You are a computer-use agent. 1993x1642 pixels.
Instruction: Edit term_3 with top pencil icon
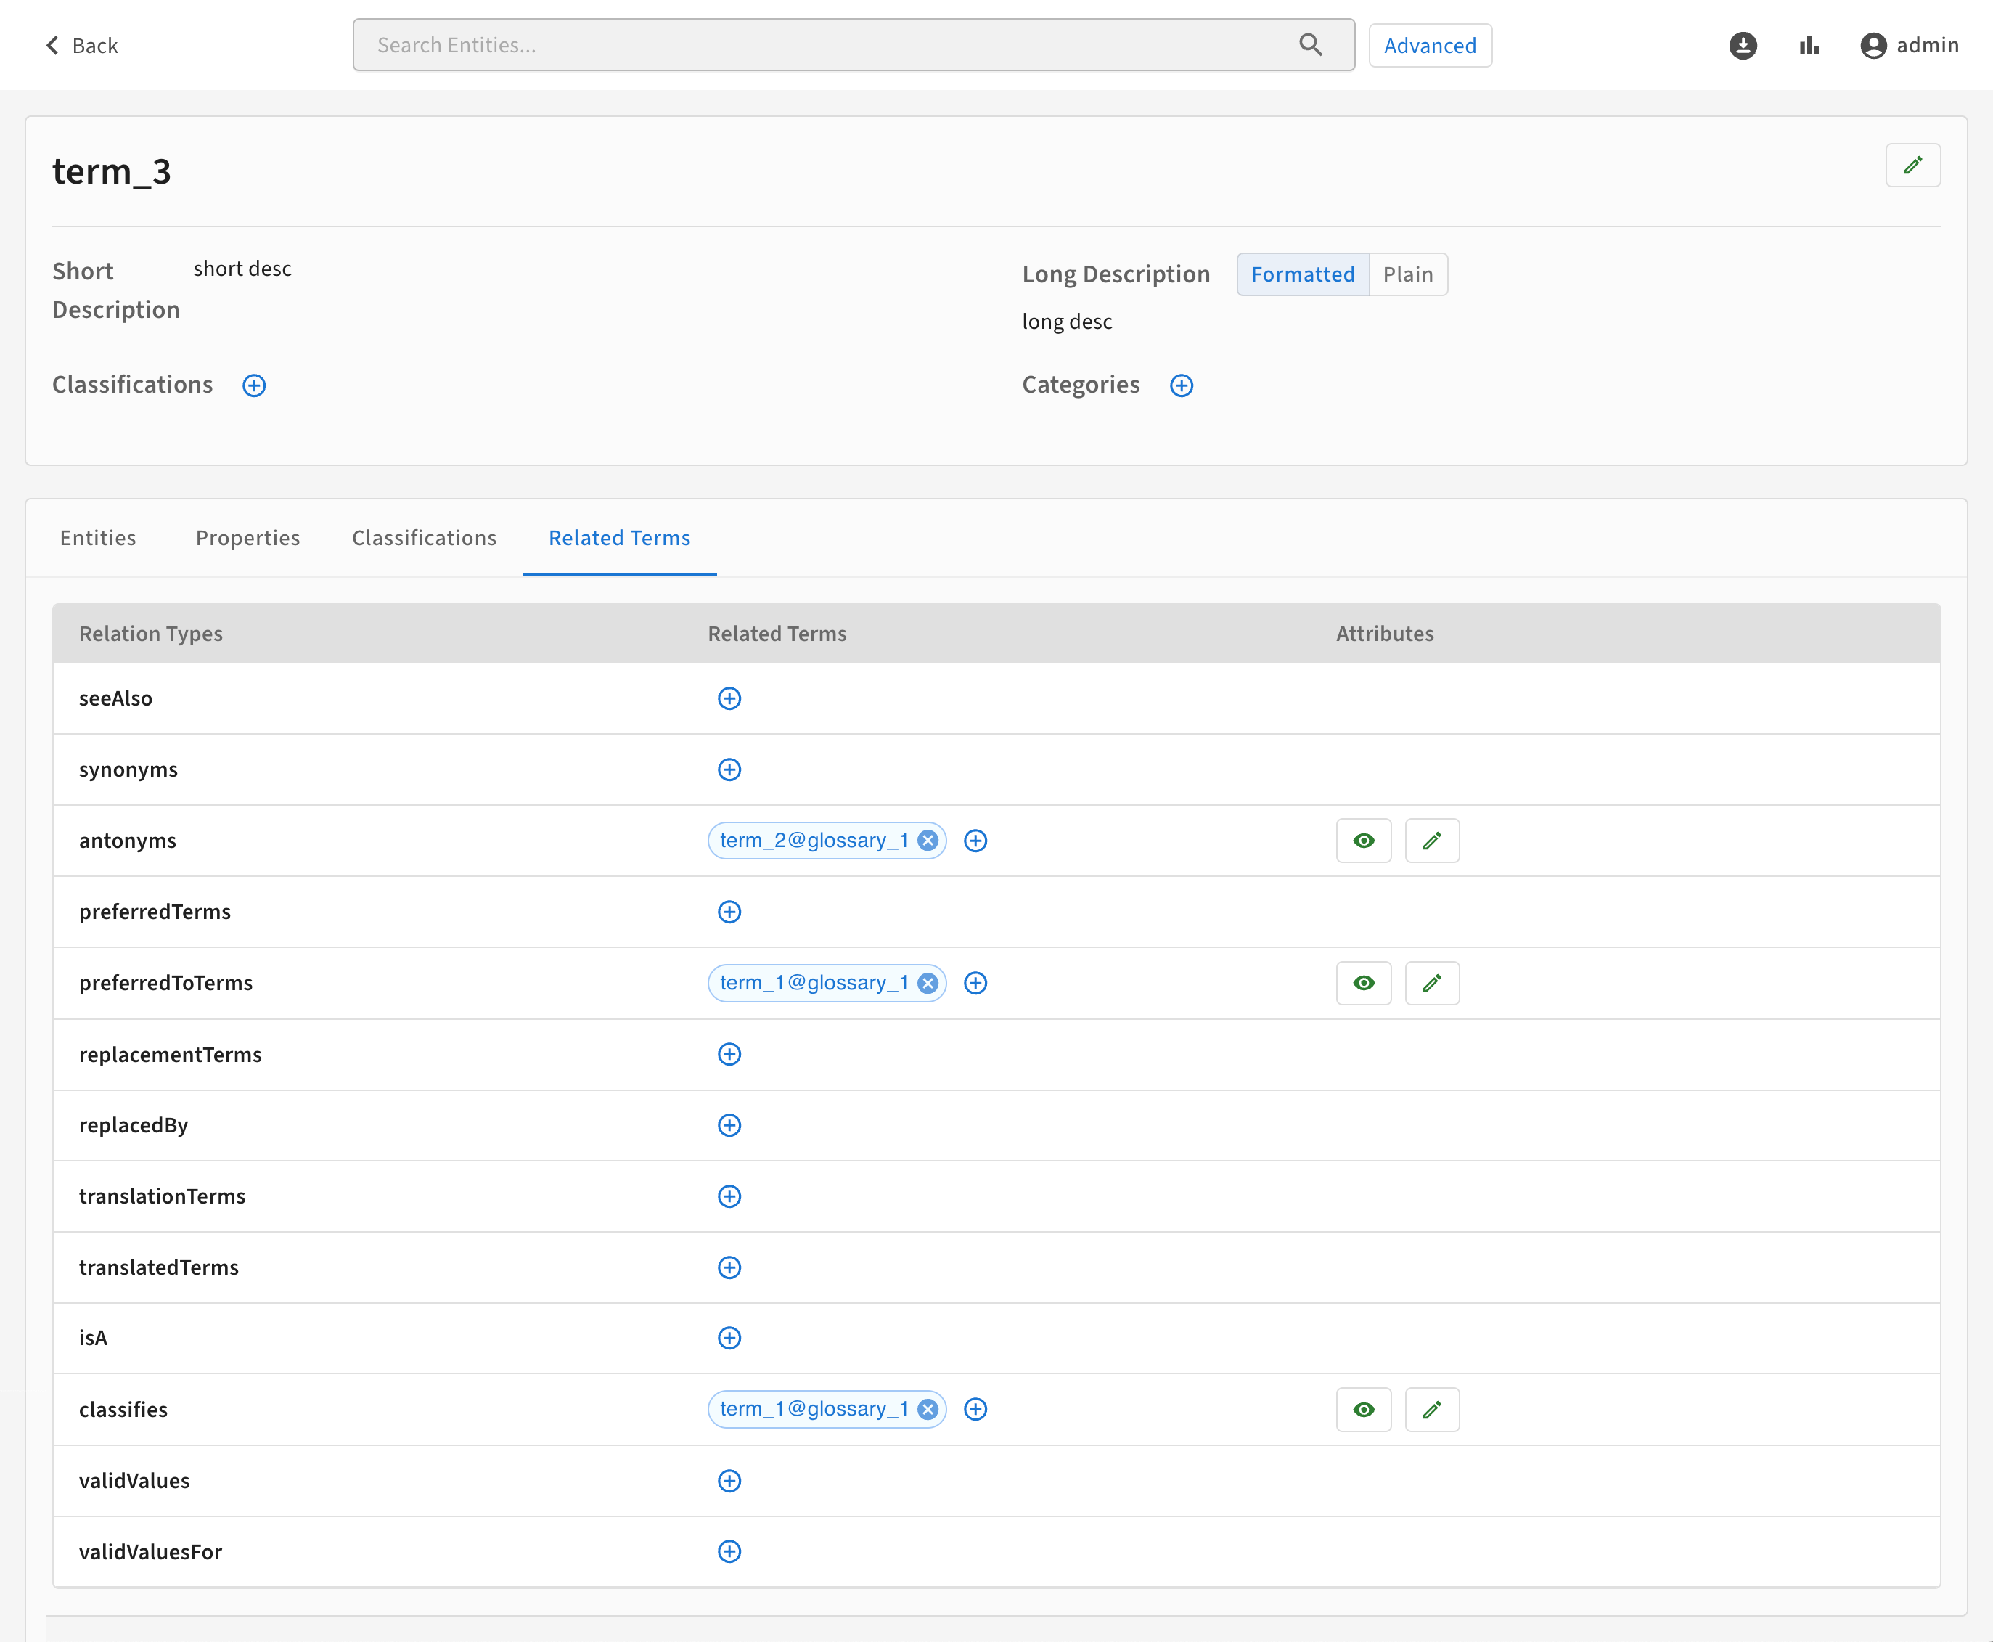1912,166
